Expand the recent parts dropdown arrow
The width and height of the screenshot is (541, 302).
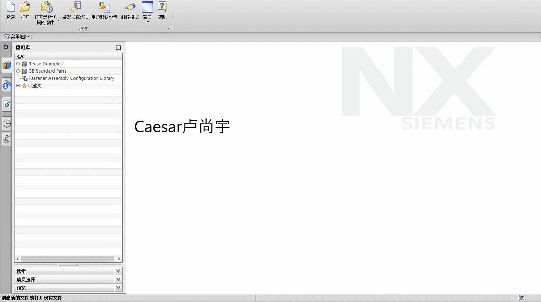pos(58,21)
